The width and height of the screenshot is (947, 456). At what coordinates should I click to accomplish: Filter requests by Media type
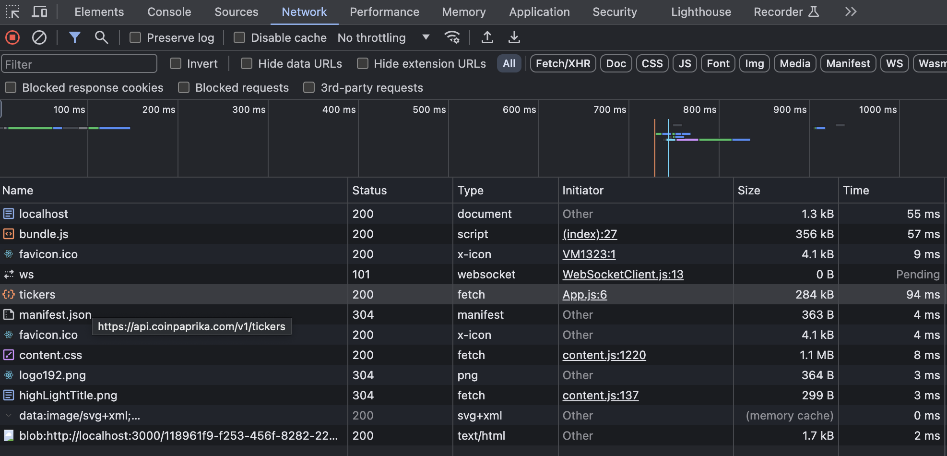[795, 63]
